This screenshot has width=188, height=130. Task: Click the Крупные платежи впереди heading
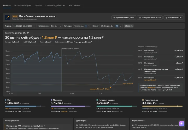(x=148, y=47)
